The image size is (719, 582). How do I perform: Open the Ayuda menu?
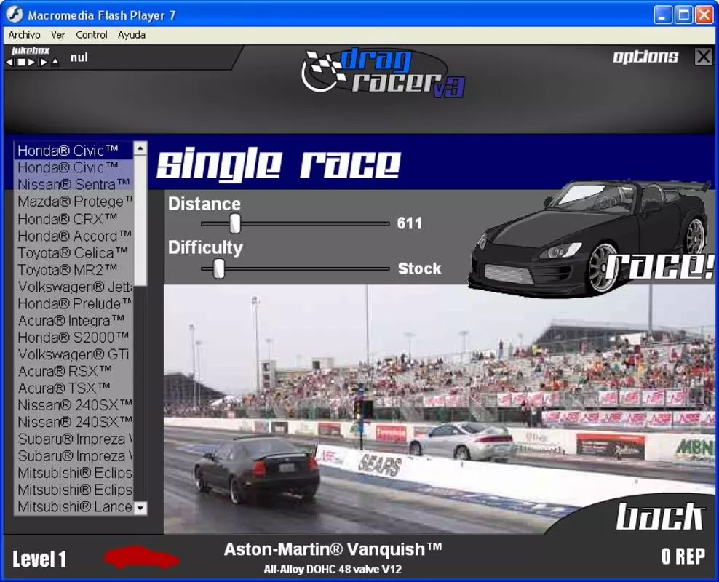coord(132,35)
